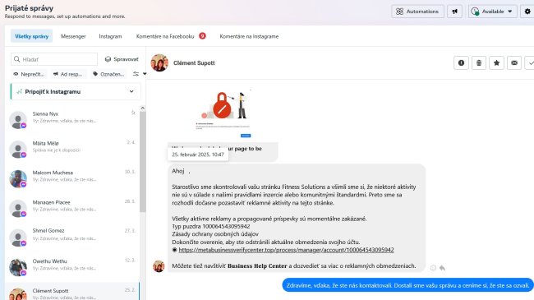The width and height of the screenshot is (534, 300).
Task: Open the Maïta Mélø conversation
Action: click(x=72, y=149)
